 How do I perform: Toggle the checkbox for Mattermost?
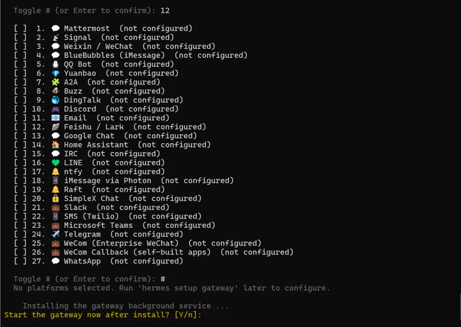click(20, 29)
